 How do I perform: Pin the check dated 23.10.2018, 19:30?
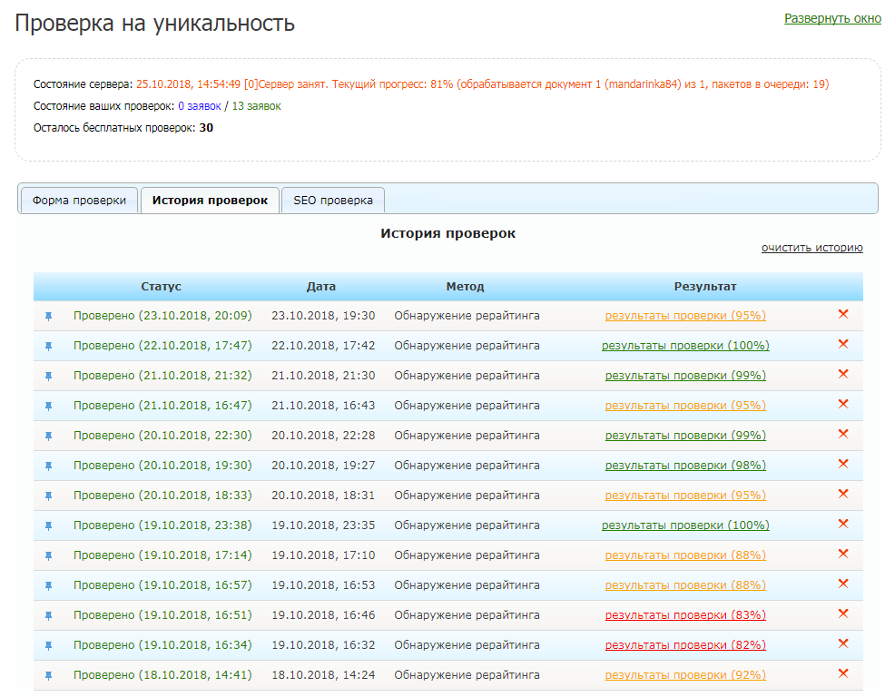tap(48, 316)
